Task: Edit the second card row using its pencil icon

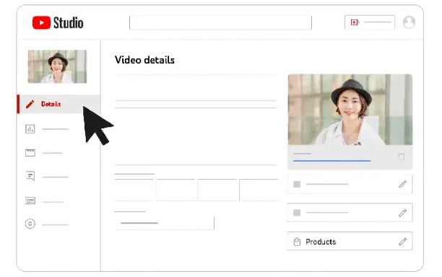Action: pos(403,213)
